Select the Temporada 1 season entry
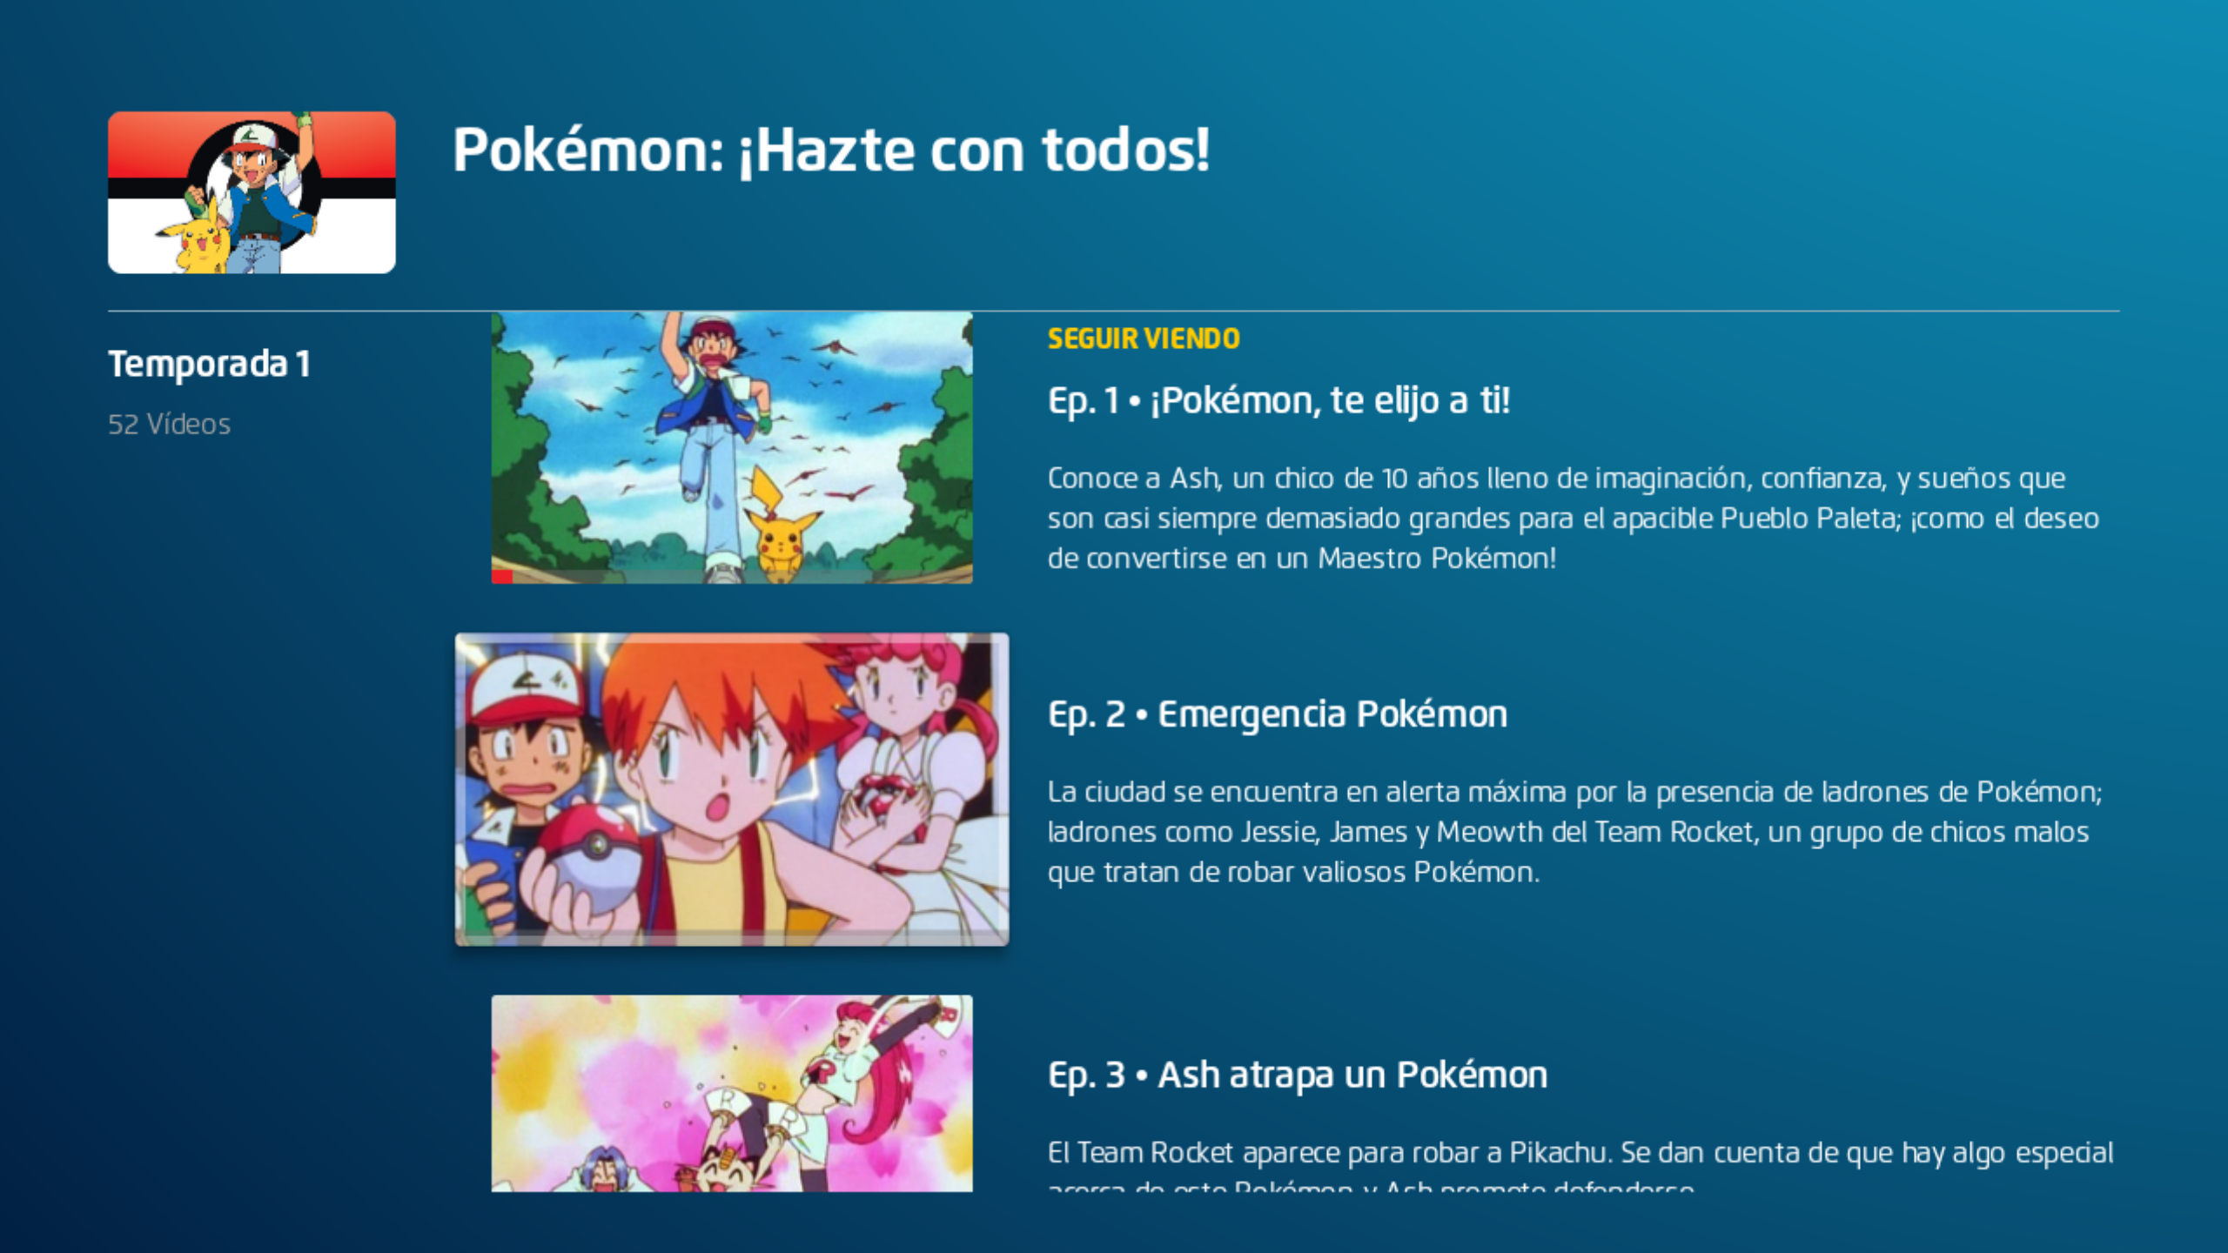Image resolution: width=2228 pixels, height=1253 pixels. (209, 364)
